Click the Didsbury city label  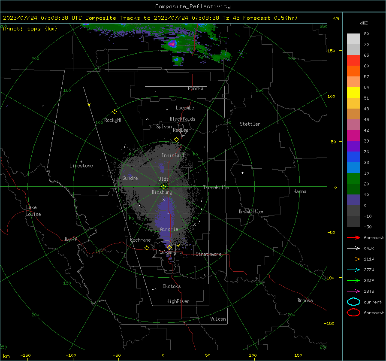pyautogui.click(x=162, y=192)
